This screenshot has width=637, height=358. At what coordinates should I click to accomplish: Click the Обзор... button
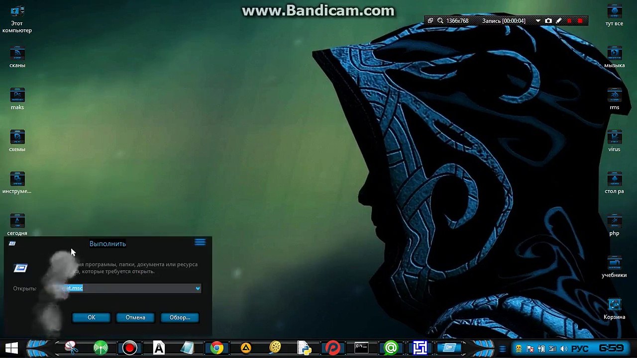180,317
